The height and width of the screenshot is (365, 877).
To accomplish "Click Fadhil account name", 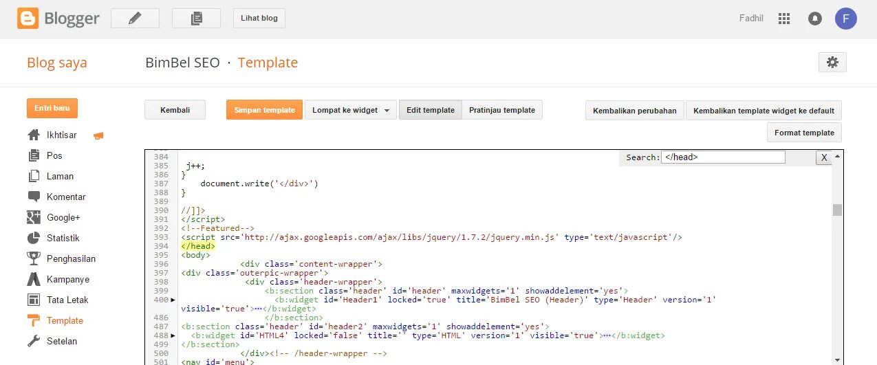I will [x=751, y=19].
